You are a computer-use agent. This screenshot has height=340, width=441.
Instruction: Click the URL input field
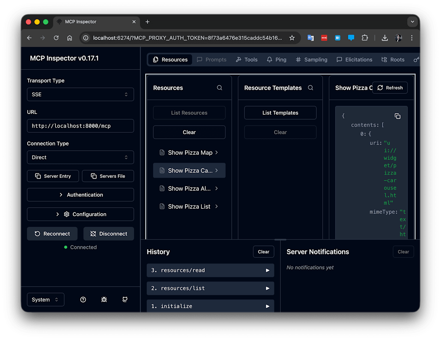click(x=80, y=126)
